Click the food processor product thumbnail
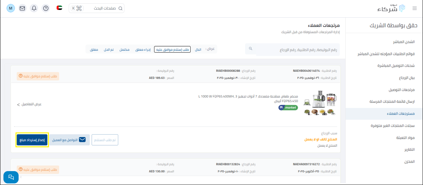The width and height of the screenshot is (423, 185). click(320, 103)
